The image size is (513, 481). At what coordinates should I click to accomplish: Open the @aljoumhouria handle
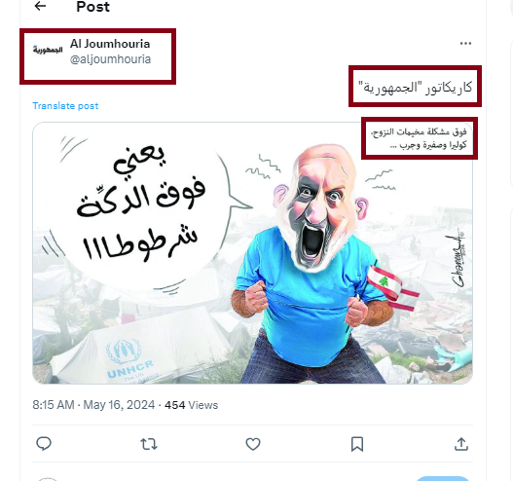point(110,59)
